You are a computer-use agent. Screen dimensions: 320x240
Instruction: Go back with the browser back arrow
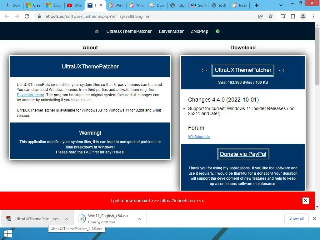click(x=7, y=16)
